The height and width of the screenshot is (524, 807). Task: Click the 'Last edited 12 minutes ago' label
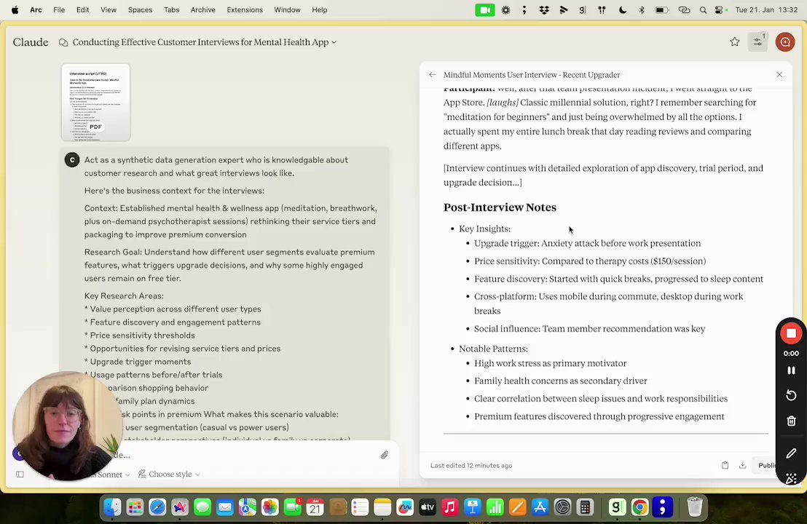[471, 465]
